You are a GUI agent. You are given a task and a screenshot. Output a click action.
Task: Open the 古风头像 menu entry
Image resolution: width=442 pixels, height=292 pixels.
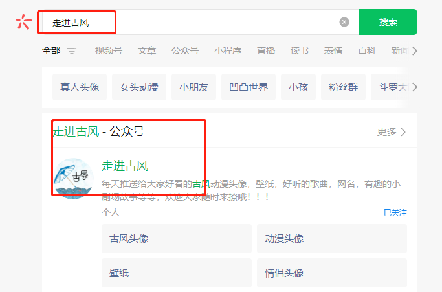(176, 238)
